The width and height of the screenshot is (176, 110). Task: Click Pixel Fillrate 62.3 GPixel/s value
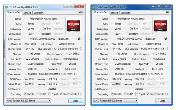32,59
